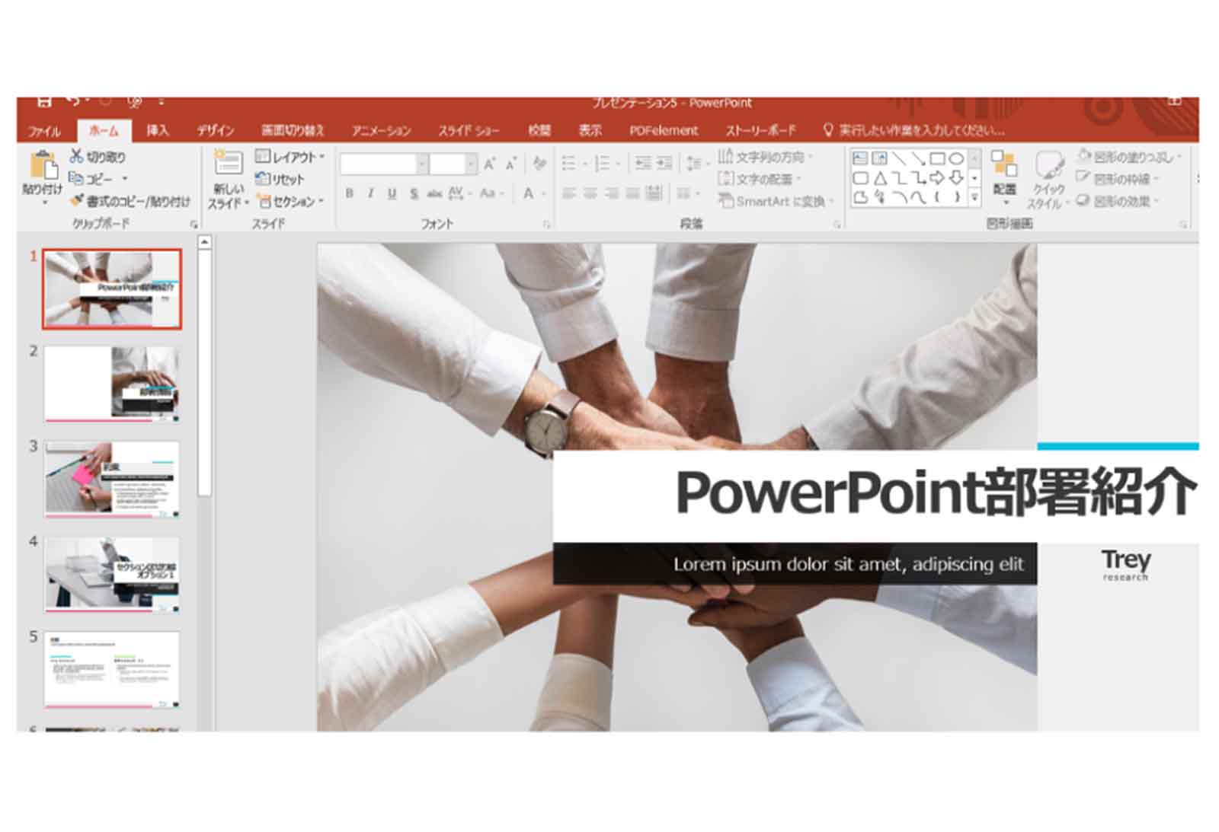Click the Cut (切り取り) scissors icon
This screenshot has height=832, width=1219.
[76, 156]
